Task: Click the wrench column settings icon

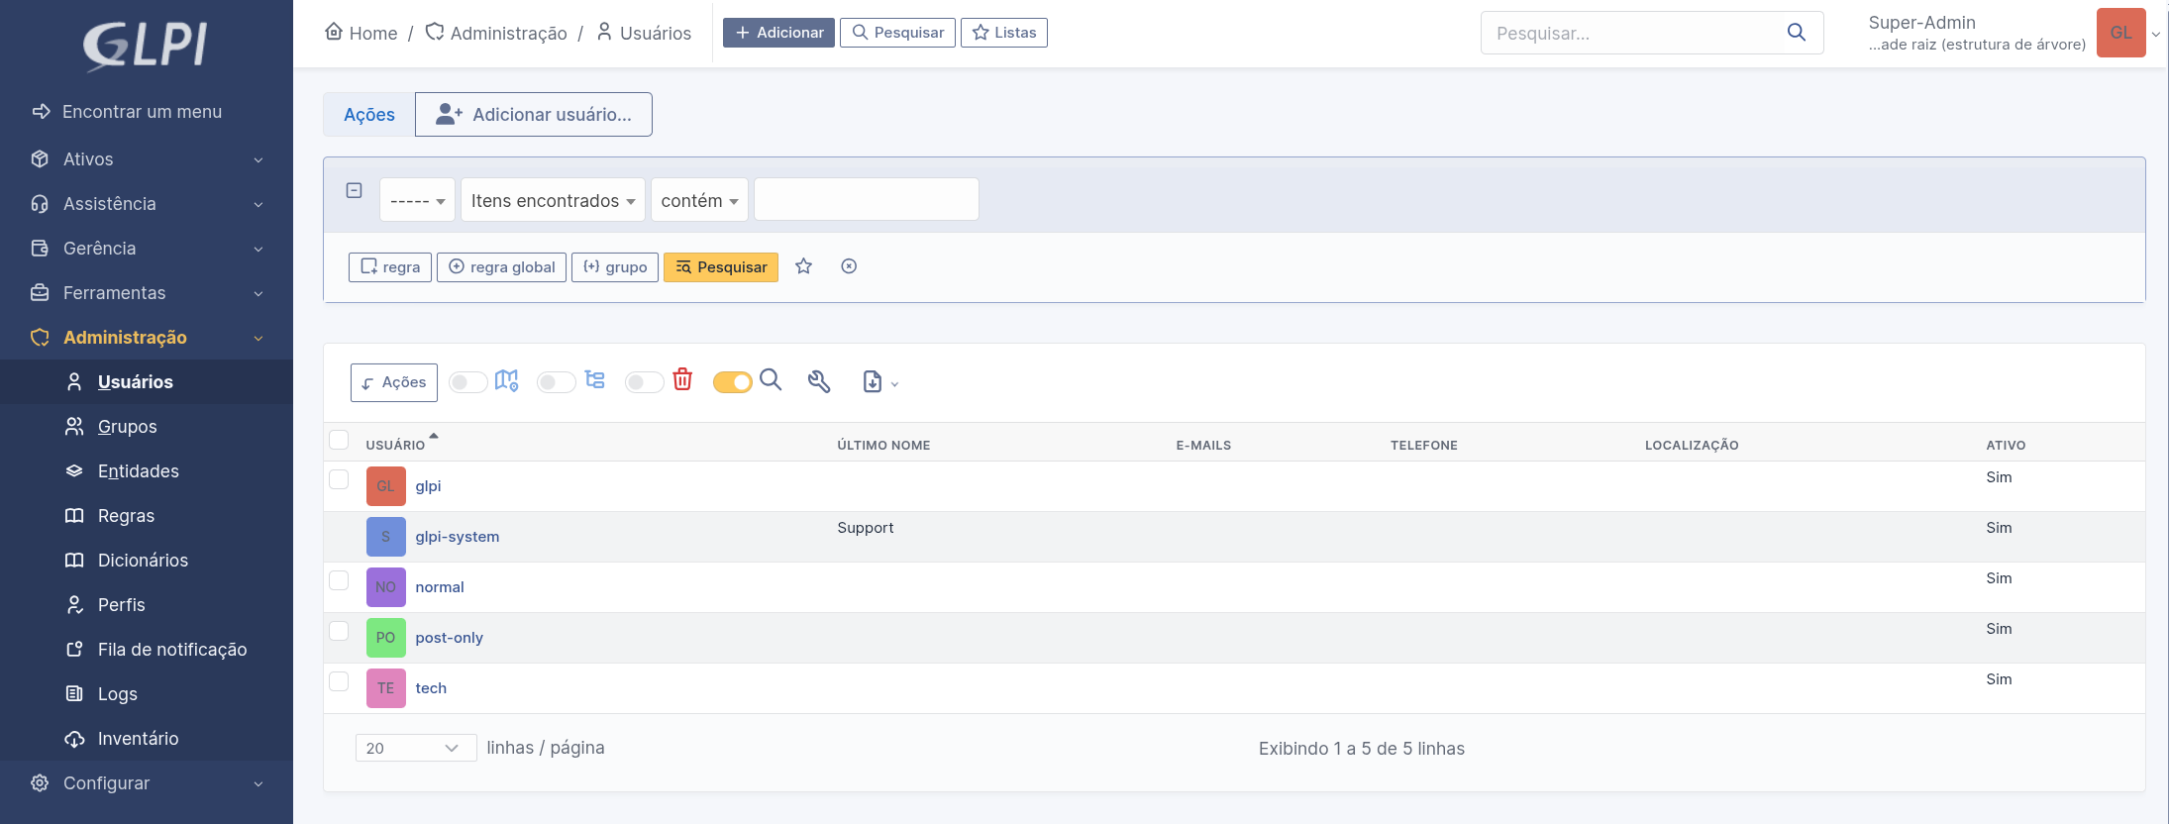Action: [818, 382]
